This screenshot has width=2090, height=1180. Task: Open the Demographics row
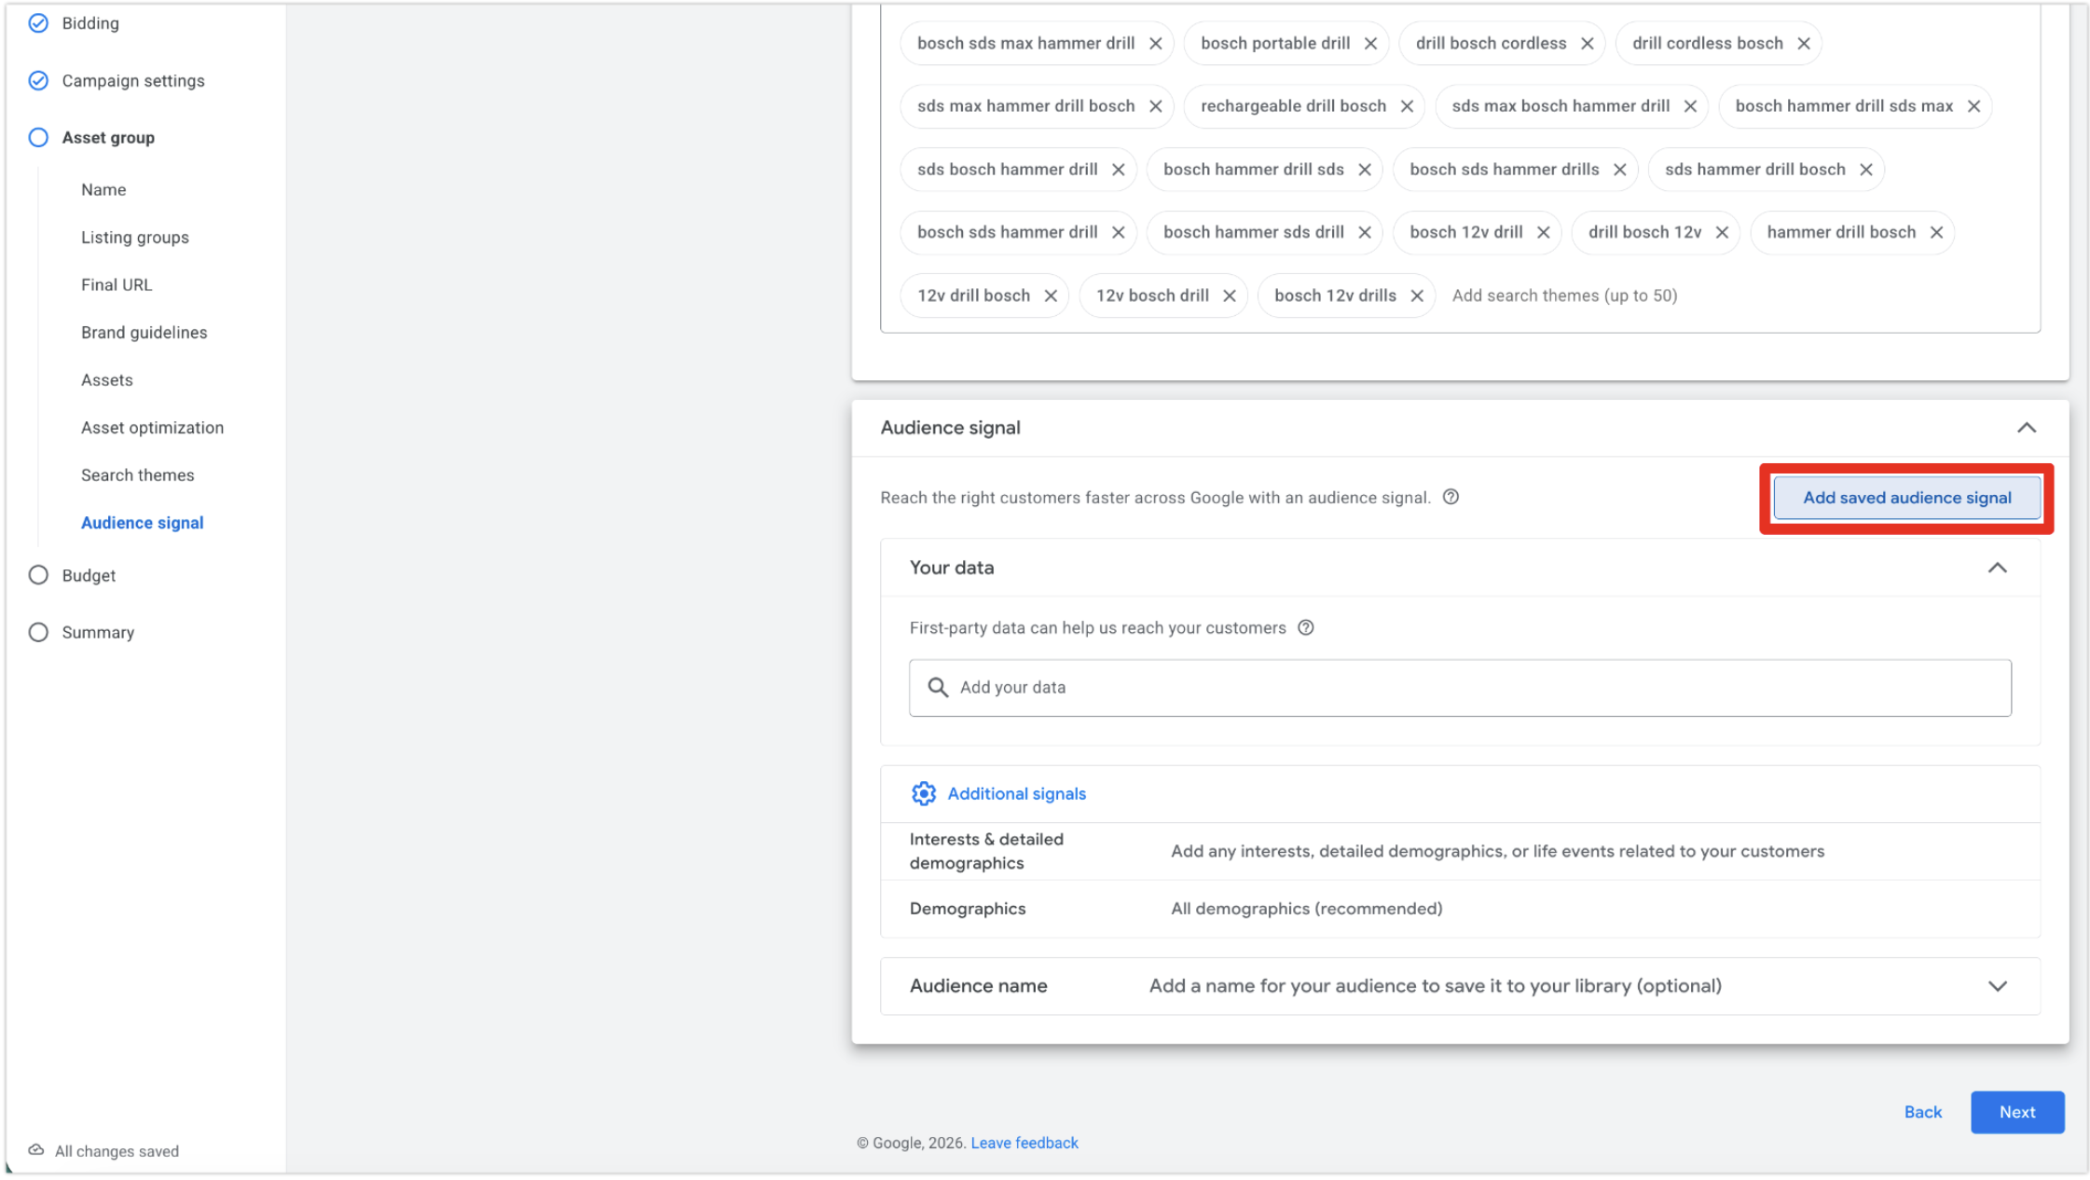1460,909
